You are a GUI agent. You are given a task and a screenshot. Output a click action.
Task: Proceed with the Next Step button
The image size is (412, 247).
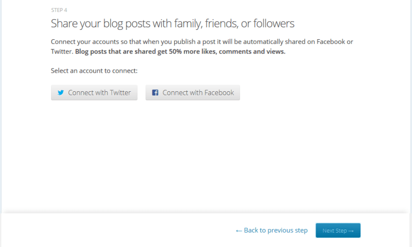pyautogui.click(x=338, y=230)
